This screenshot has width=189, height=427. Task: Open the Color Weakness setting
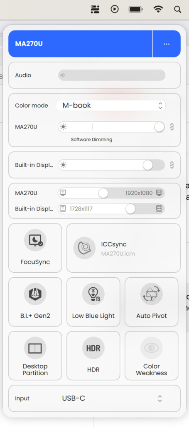pyautogui.click(x=152, y=356)
